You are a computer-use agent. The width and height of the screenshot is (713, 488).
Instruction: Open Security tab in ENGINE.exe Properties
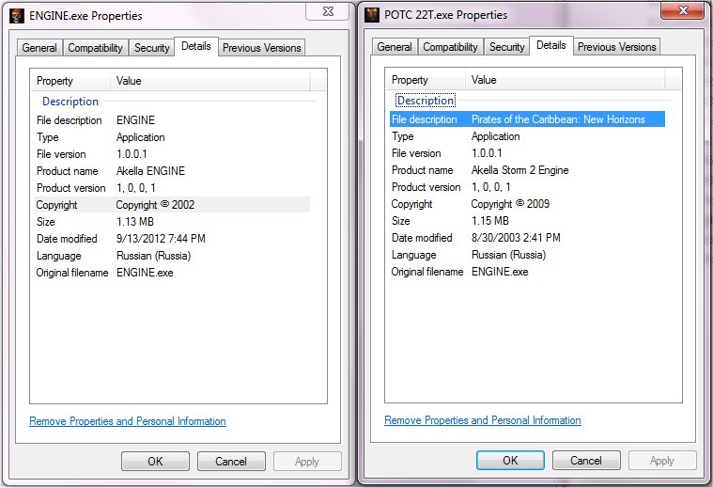(x=152, y=48)
